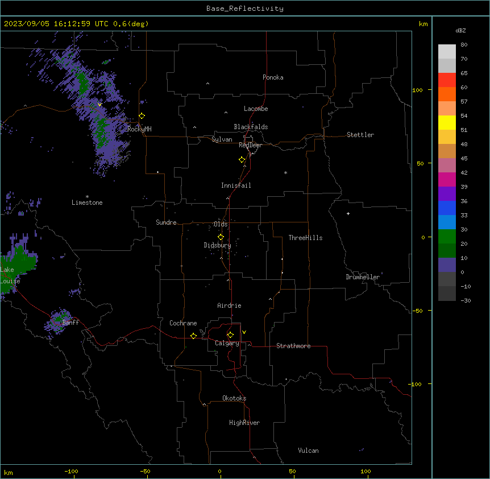Click the Olds city label

[221, 224]
